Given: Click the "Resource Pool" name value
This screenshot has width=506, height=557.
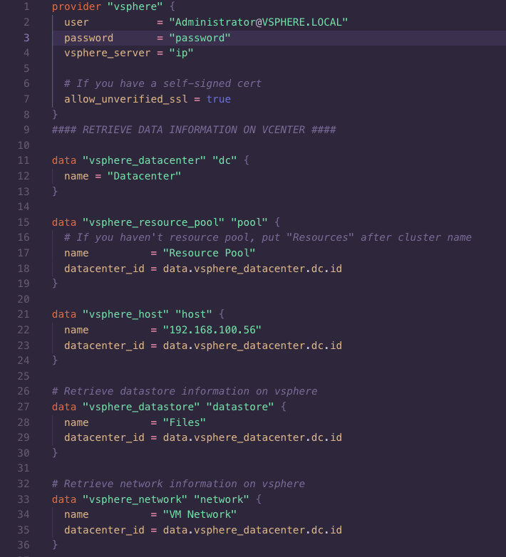Looking at the screenshot, I should (x=209, y=254).
